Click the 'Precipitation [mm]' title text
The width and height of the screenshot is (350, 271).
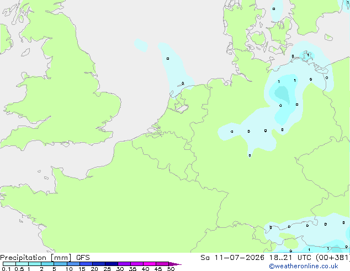click(x=36, y=258)
